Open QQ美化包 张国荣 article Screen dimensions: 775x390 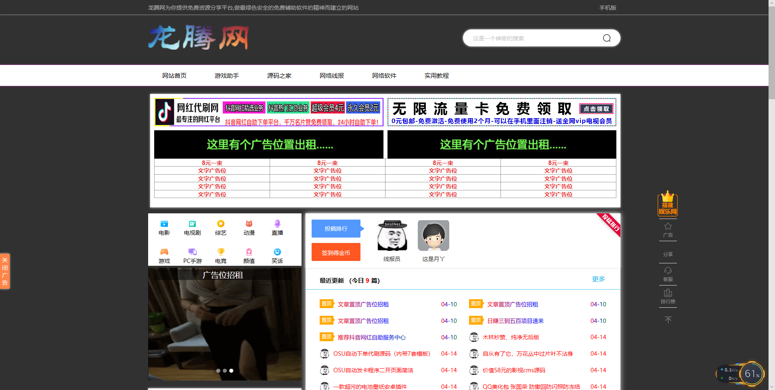pyautogui.click(x=531, y=386)
